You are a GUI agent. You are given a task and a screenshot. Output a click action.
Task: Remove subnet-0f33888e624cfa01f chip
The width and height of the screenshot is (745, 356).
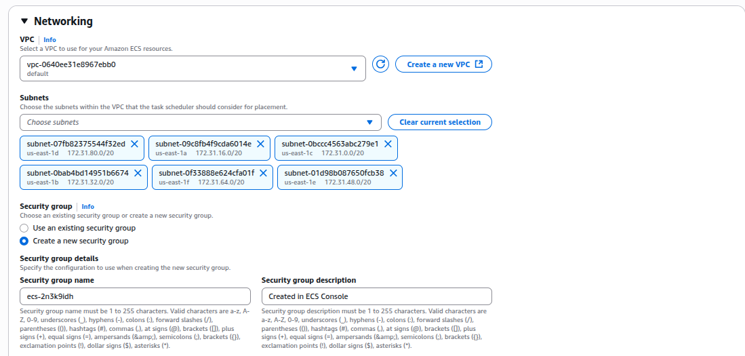[x=264, y=173]
